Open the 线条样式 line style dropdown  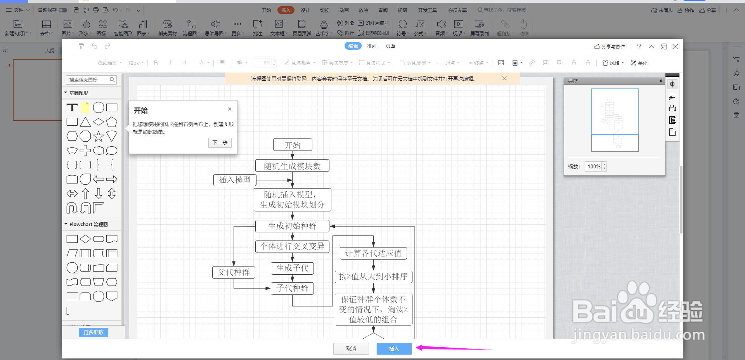pyautogui.click(x=374, y=63)
